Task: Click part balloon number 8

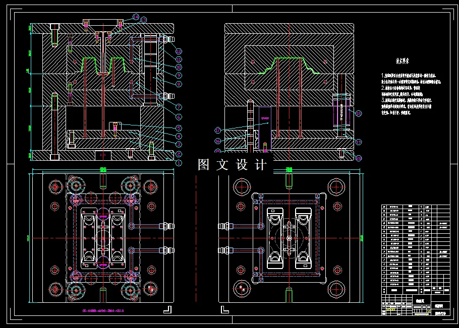Action: pyautogui.click(x=179, y=84)
